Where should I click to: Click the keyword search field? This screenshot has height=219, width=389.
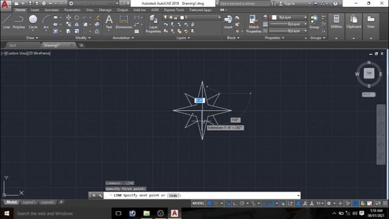tap(244, 4)
